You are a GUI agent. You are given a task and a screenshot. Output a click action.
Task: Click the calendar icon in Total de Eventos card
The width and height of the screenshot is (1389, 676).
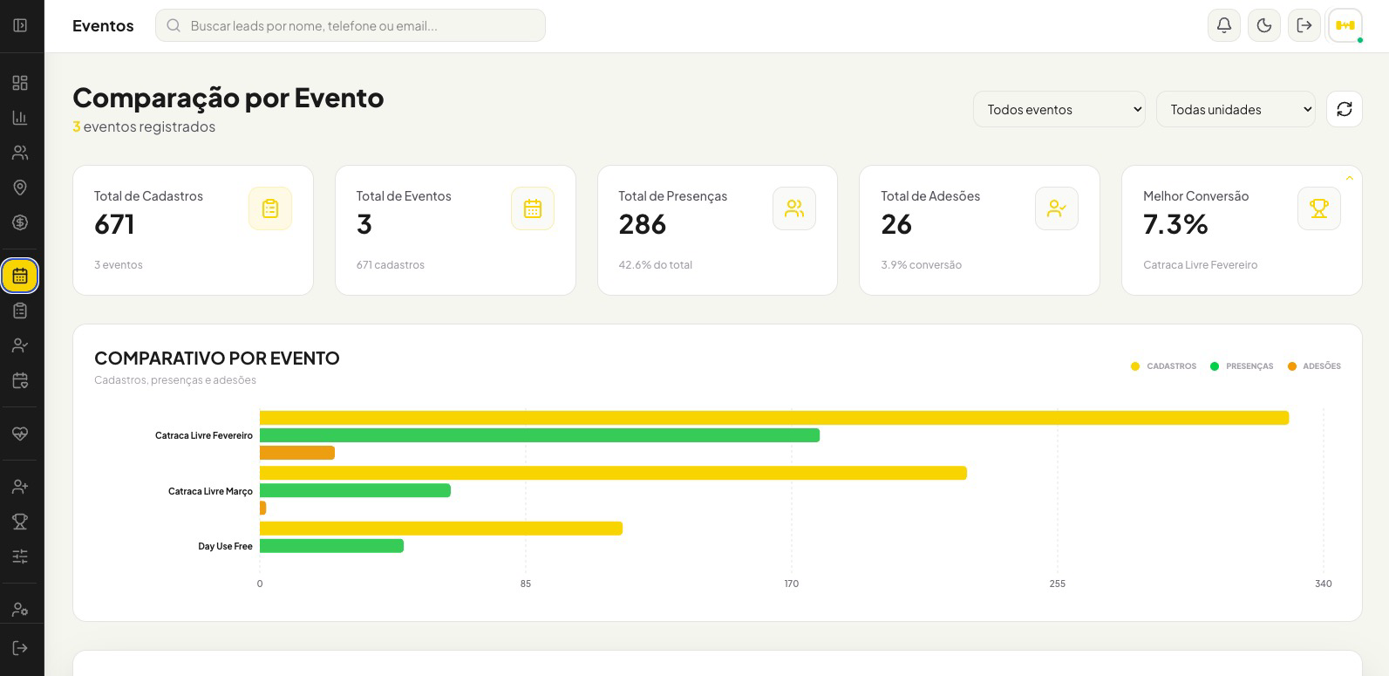point(533,208)
